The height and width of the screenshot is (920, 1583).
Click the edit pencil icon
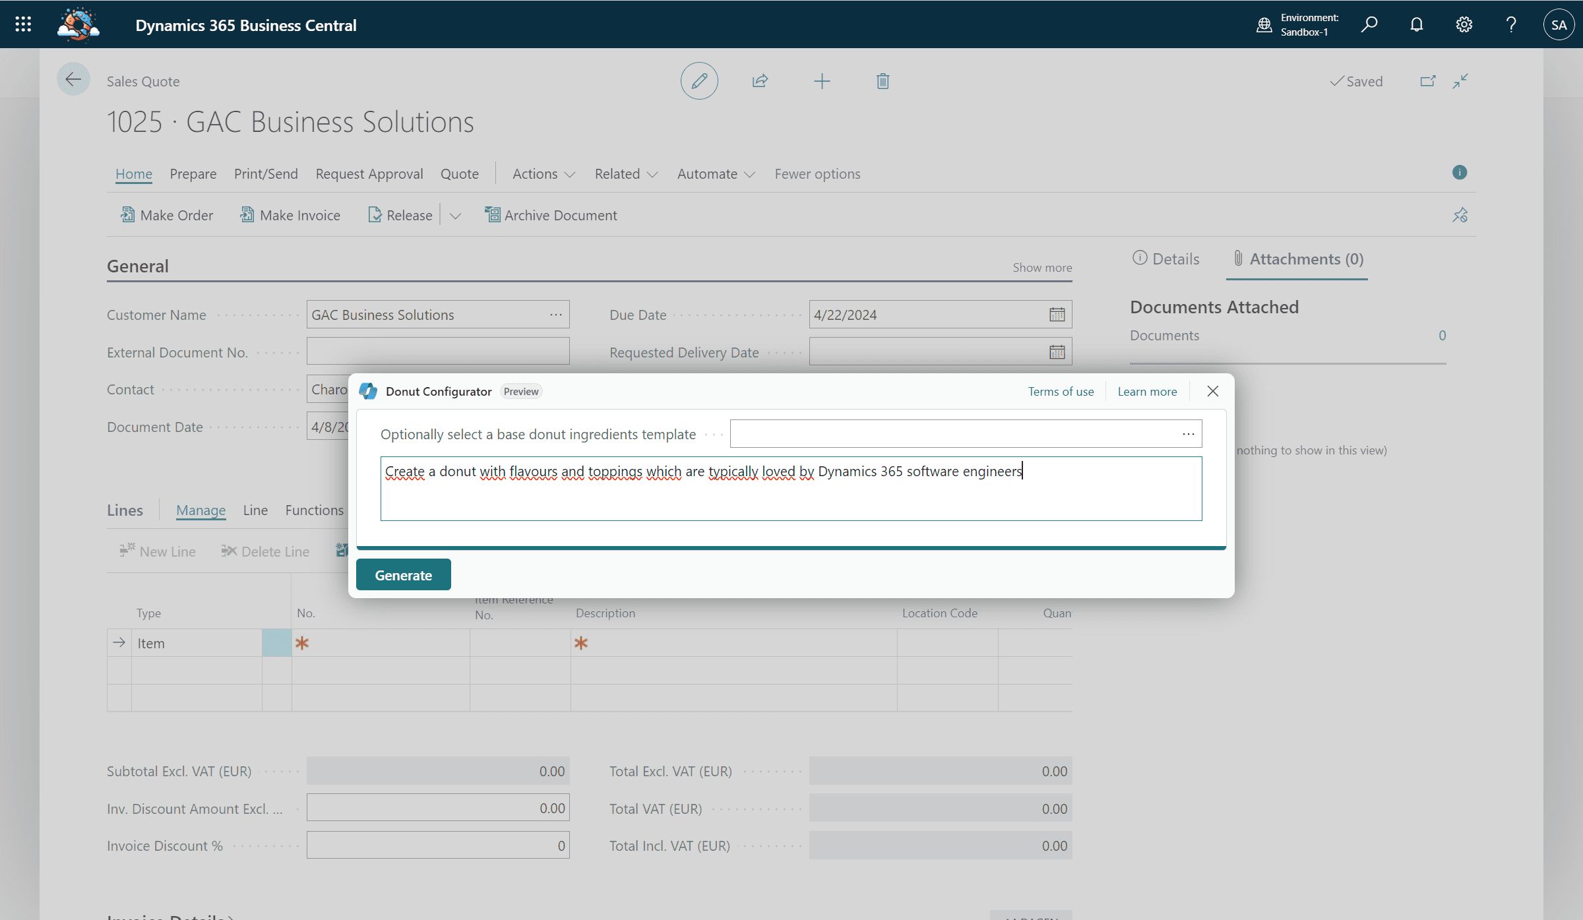(x=699, y=81)
